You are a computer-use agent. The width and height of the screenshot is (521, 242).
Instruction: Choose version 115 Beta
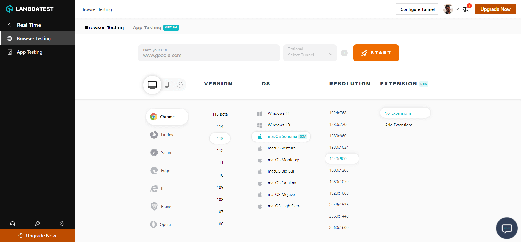[220, 114]
